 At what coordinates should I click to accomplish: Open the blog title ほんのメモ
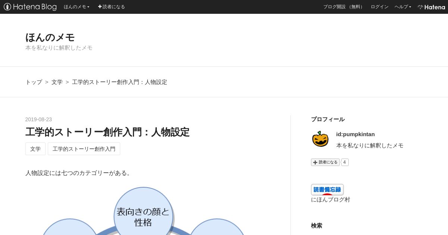[50, 37]
